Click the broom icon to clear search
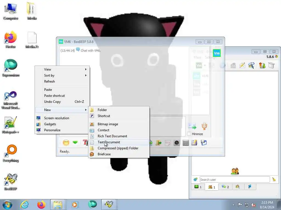The width and height of the screenshot is (281, 210). [x=274, y=179]
